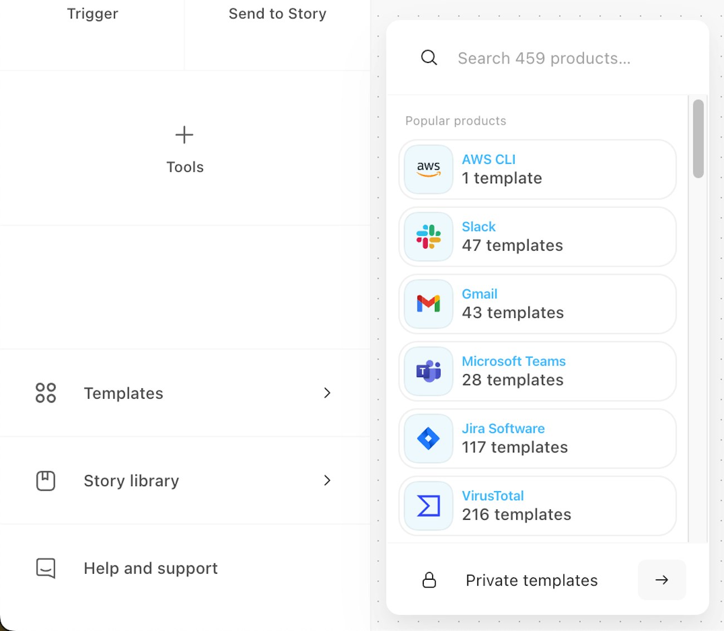Open the Jira Software templates link
The image size is (724, 631).
pos(503,429)
